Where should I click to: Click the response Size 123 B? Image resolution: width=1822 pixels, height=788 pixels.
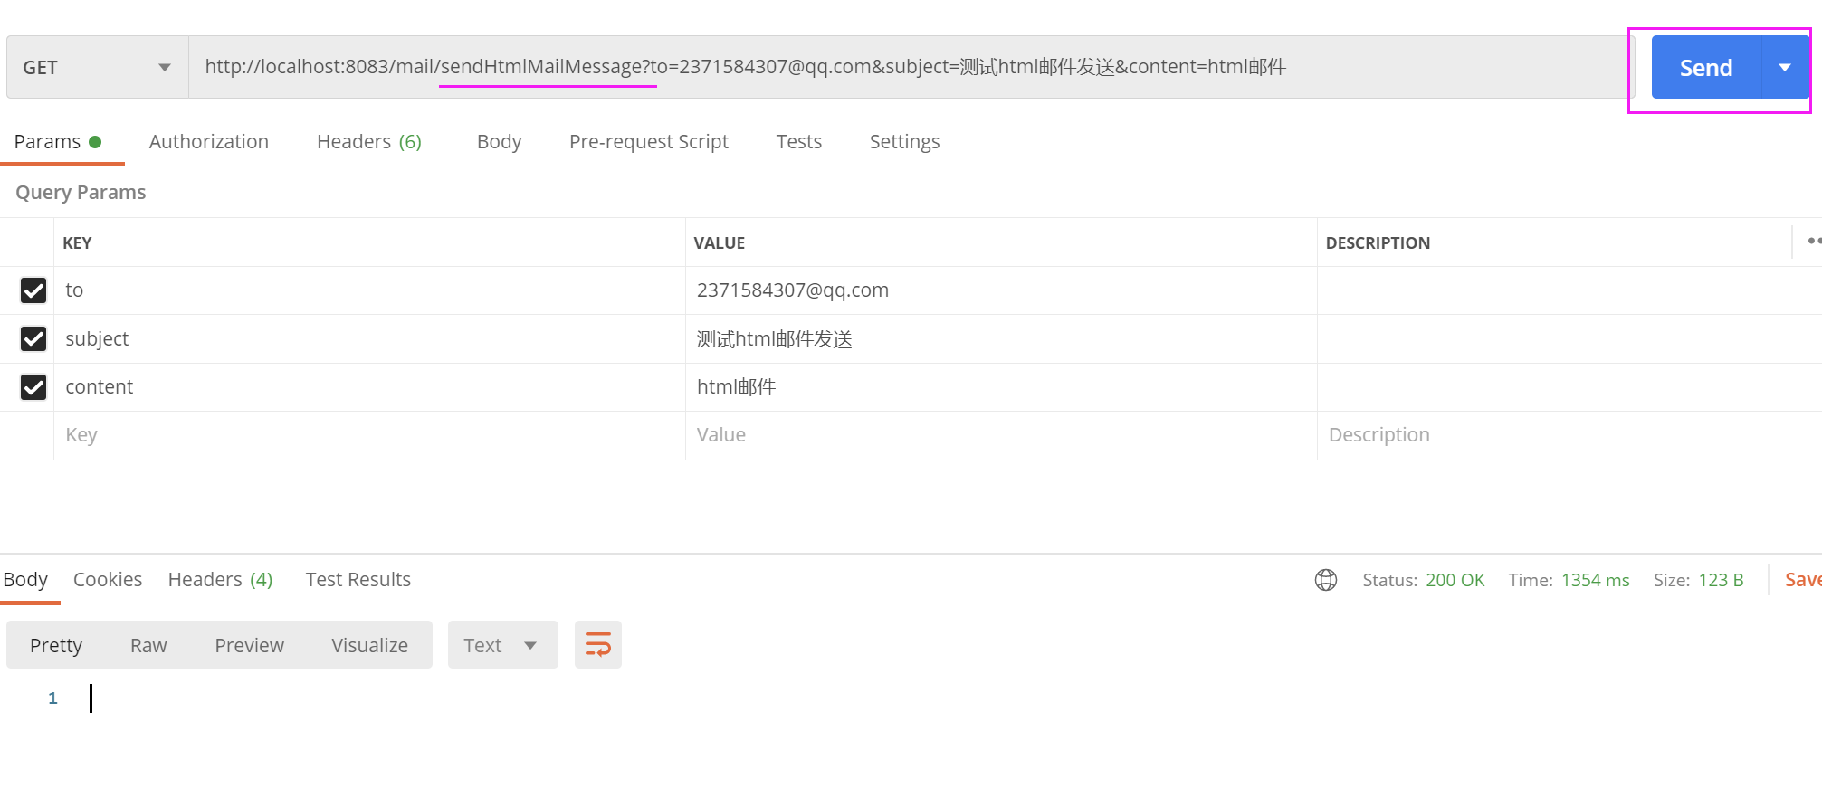click(1699, 580)
